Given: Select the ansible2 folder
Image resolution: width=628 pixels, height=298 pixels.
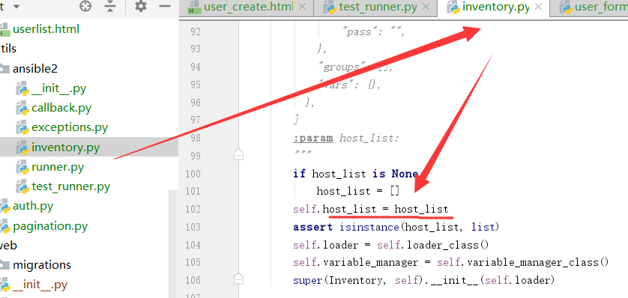Looking at the screenshot, I should [x=35, y=68].
